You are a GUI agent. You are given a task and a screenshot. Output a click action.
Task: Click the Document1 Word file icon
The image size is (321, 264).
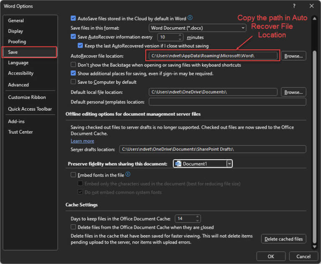pos(178,163)
